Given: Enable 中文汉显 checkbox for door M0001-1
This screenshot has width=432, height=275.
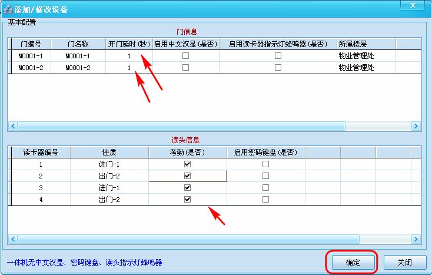Looking at the screenshot, I should coord(186,56).
